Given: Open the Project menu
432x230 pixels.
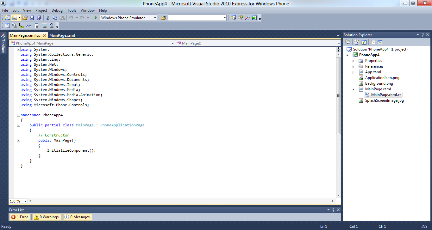Looking at the screenshot, I should [41, 10].
